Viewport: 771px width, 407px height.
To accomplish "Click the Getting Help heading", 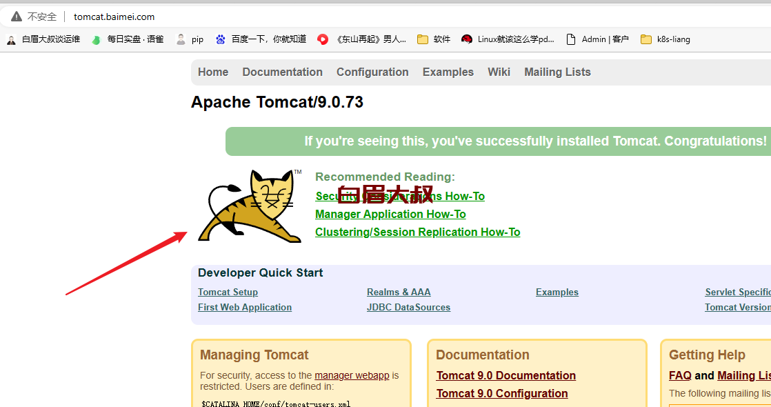I will coord(707,355).
